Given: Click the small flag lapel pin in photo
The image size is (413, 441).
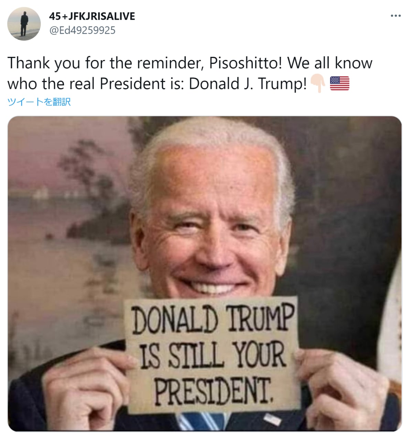Looking at the screenshot, I should (x=272, y=420).
